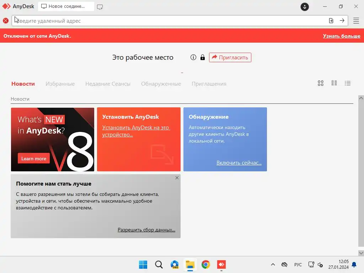Open taskbar Search
This screenshot has width=364, height=273.
pos(159,264)
